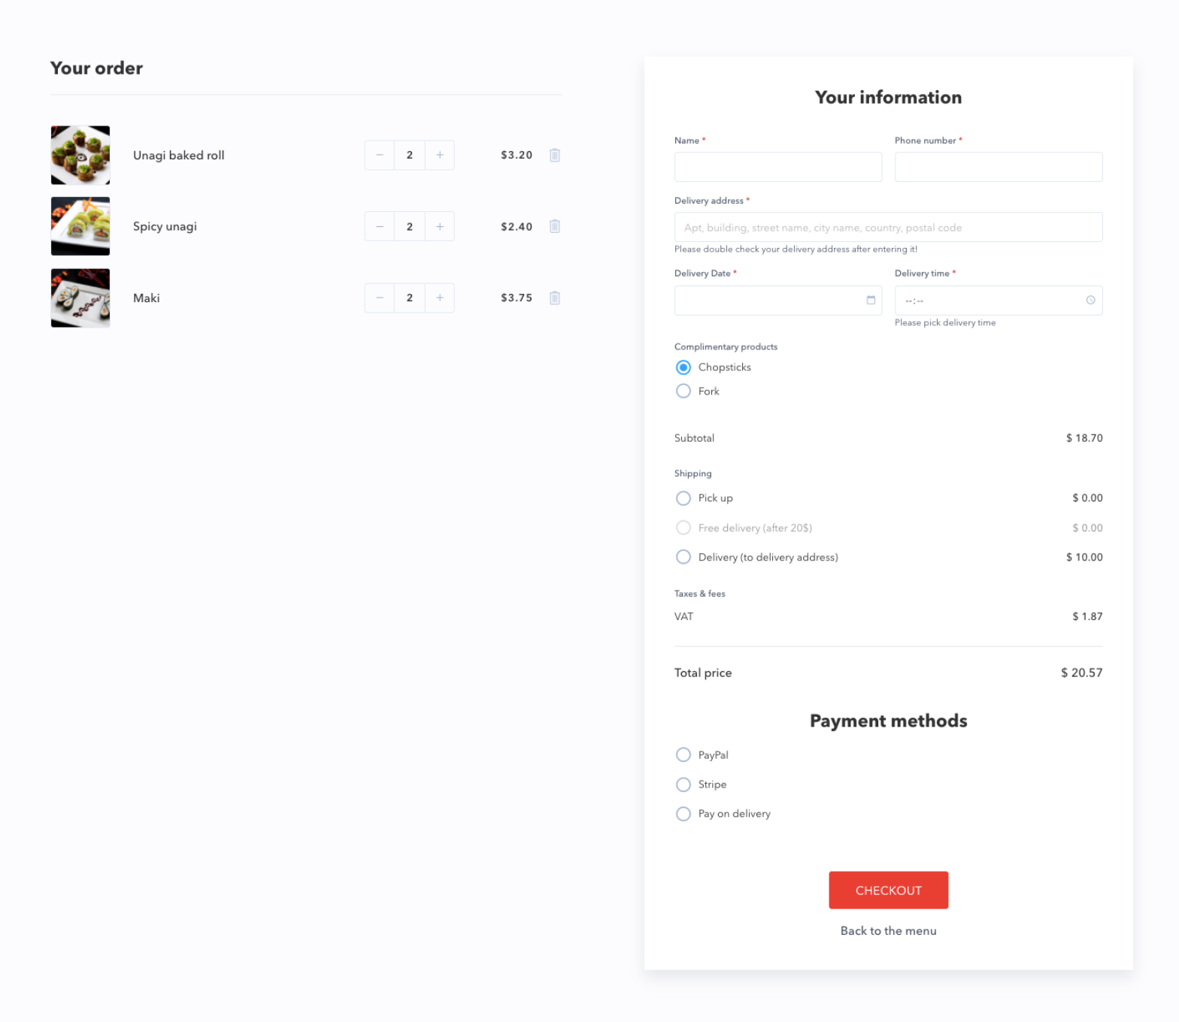The image size is (1179, 1022).
Task: Click the Delivery Date input field
Action: (x=778, y=301)
